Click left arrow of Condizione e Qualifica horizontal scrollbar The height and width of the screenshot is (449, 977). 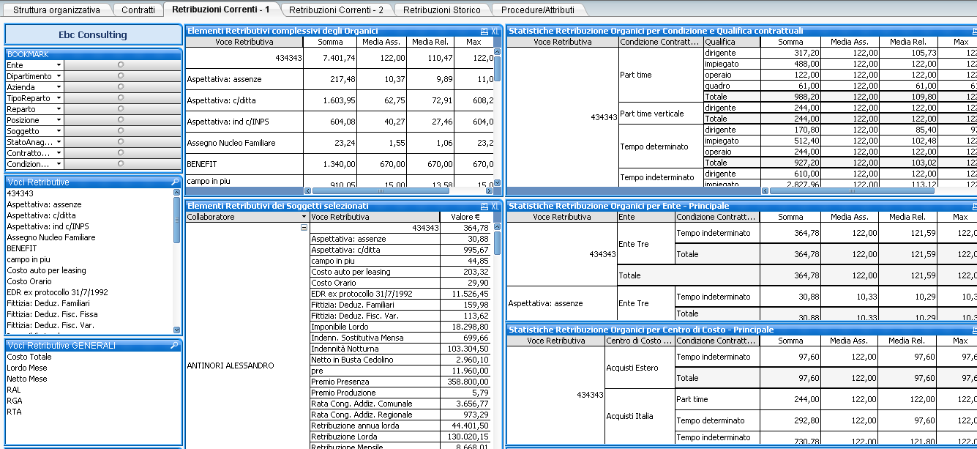coord(765,190)
